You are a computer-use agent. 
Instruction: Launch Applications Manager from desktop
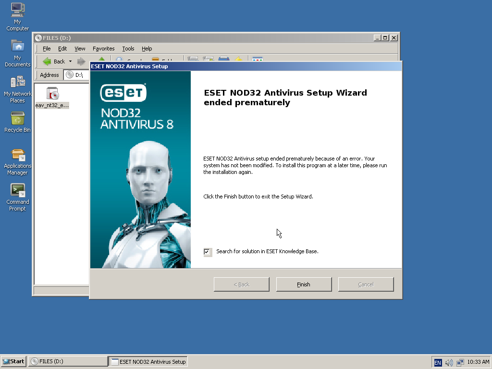click(x=18, y=155)
